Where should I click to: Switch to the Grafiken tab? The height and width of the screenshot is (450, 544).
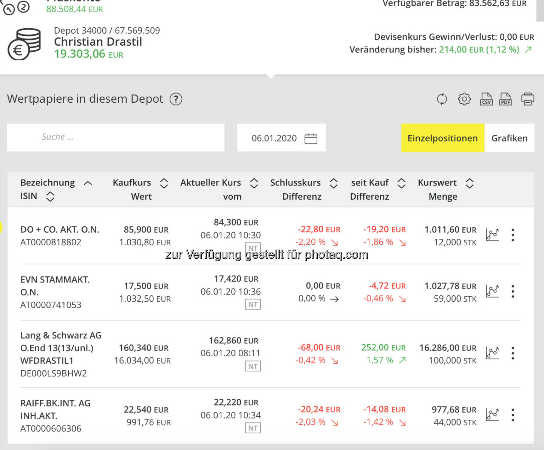pos(509,138)
